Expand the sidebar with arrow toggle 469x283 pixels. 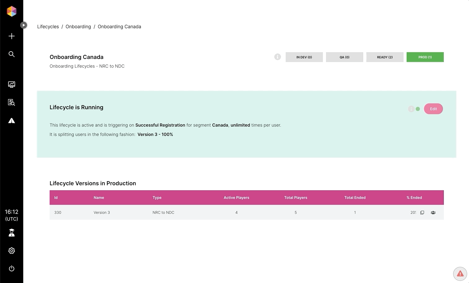coord(24,25)
